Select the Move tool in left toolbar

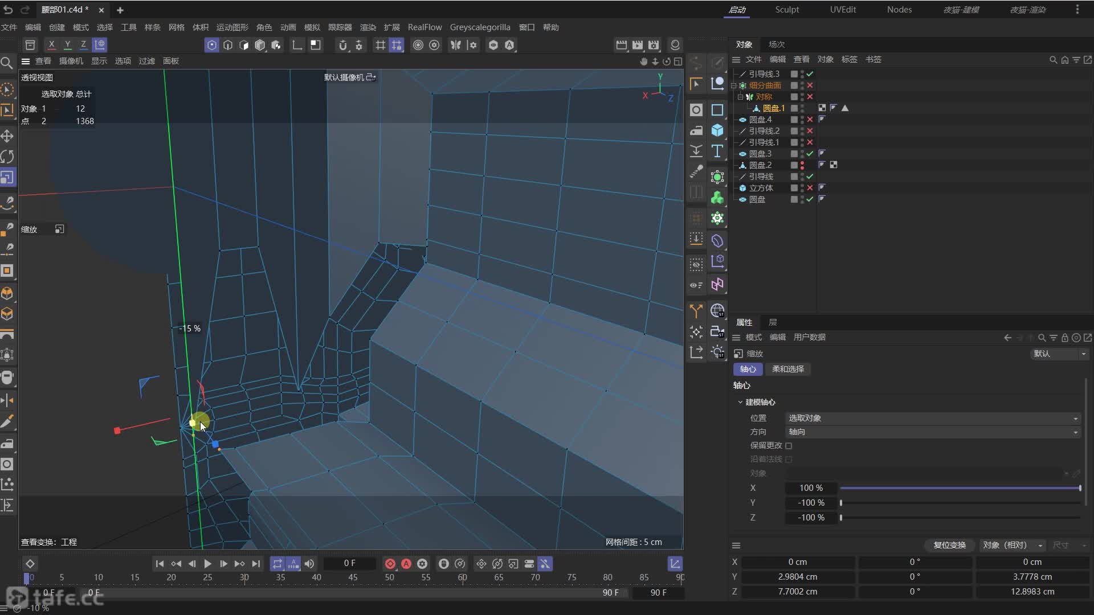[7, 136]
